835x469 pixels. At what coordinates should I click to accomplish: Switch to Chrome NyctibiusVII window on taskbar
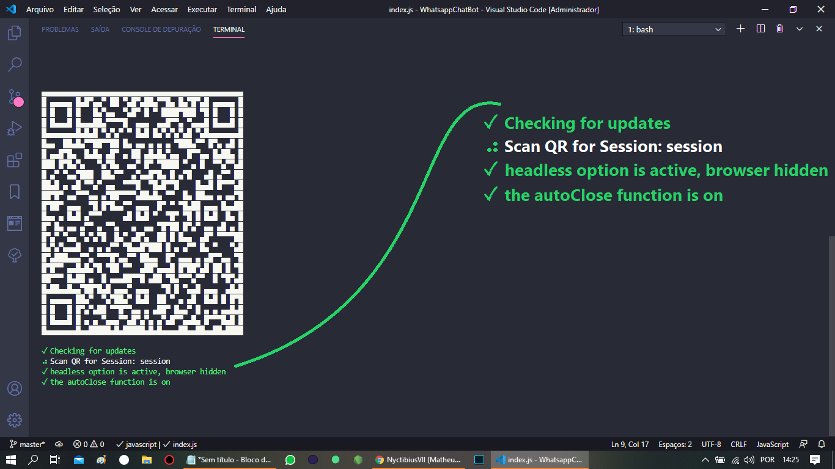pos(419,460)
